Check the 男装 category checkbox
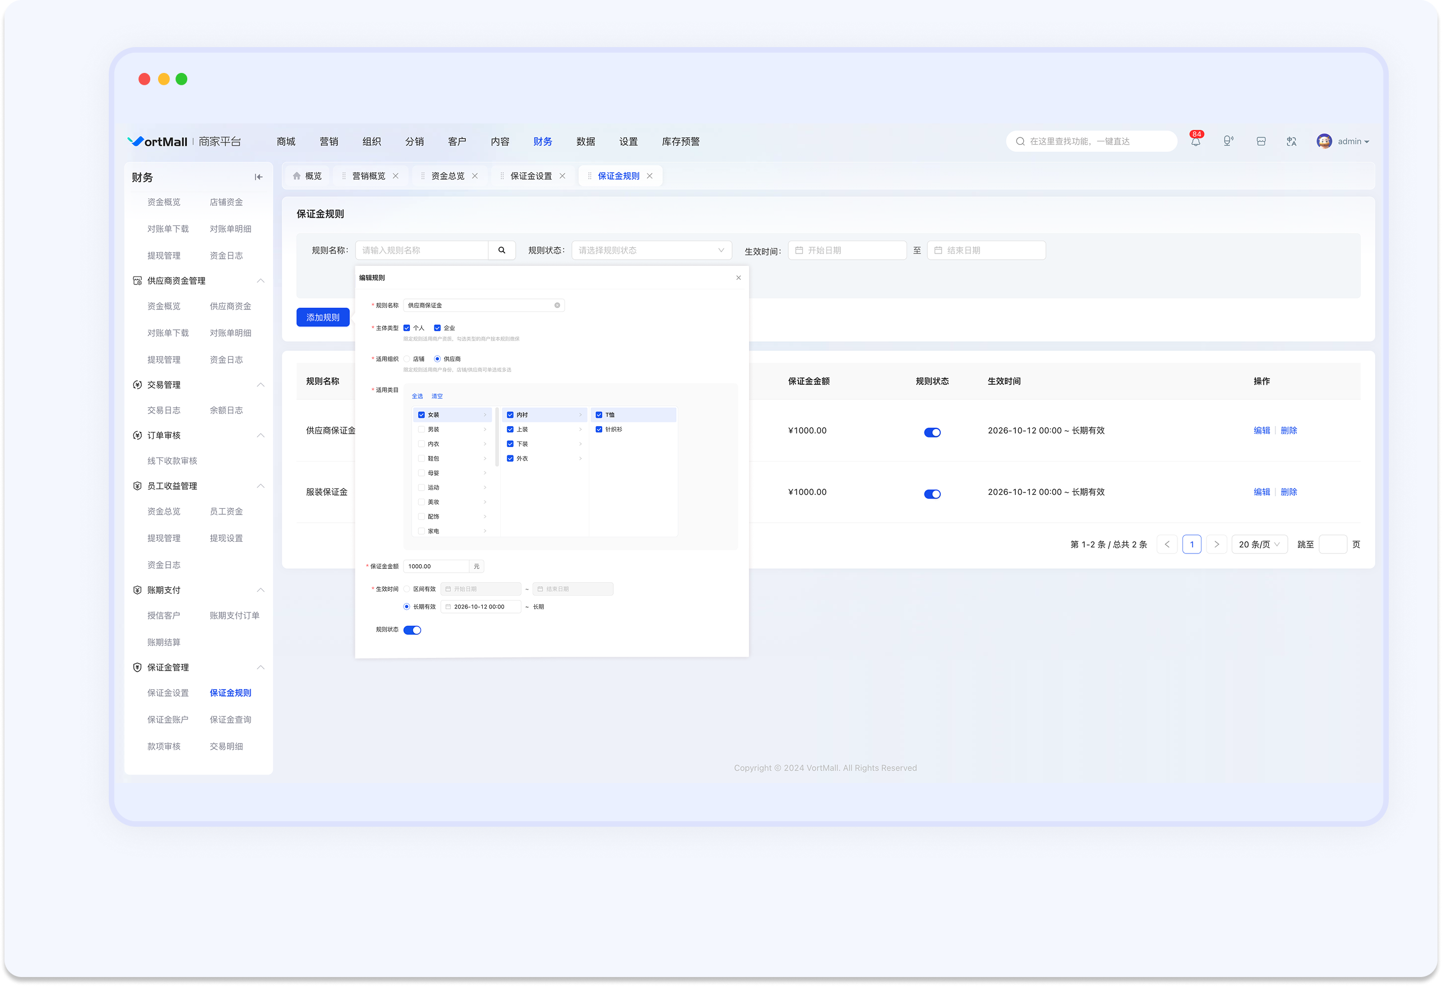The width and height of the screenshot is (1442, 986). [421, 430]
